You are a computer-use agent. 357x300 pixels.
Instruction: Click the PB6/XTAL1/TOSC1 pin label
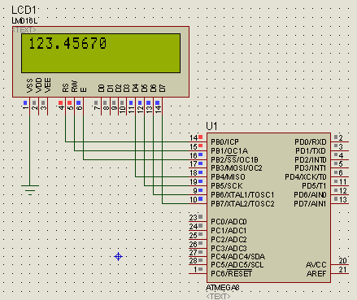[242, 195]
